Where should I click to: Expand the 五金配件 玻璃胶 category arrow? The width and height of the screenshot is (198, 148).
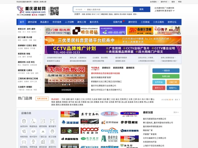point(40,88)
